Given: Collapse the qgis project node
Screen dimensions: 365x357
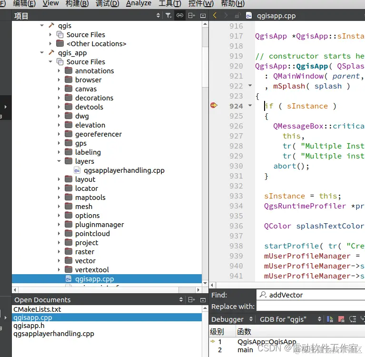Looking at the screenshot, I should pyautogui.click(x=42, y=25).
